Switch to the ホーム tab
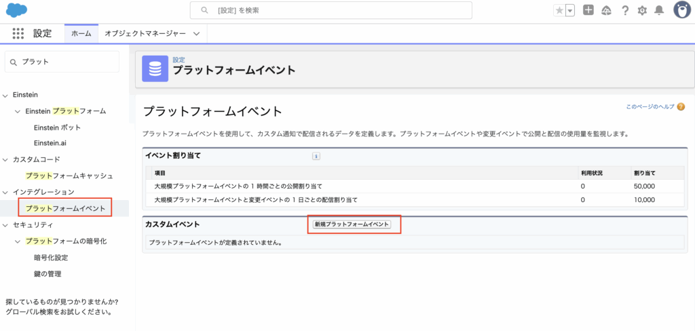 click(x=81, y=33)
